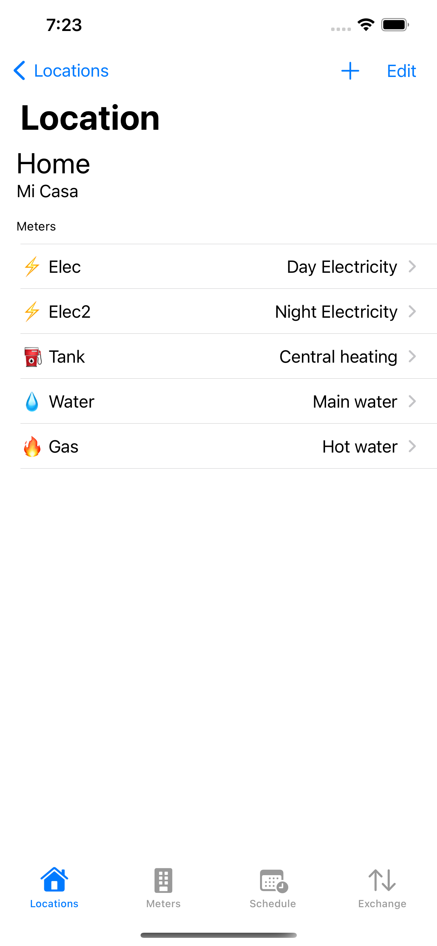Viewport: 437px width, 946px height.
Task: Open Main water disclosure chevron
Action: coord(412,401)
